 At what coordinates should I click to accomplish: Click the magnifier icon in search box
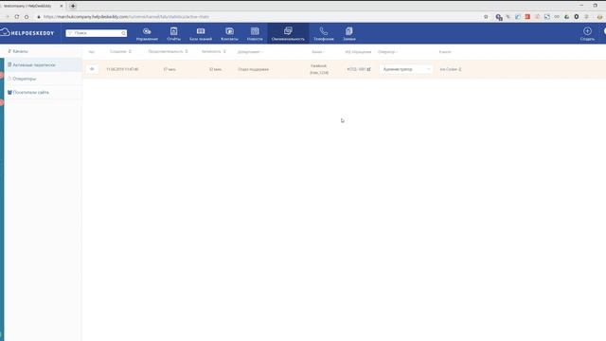[123, 33]
